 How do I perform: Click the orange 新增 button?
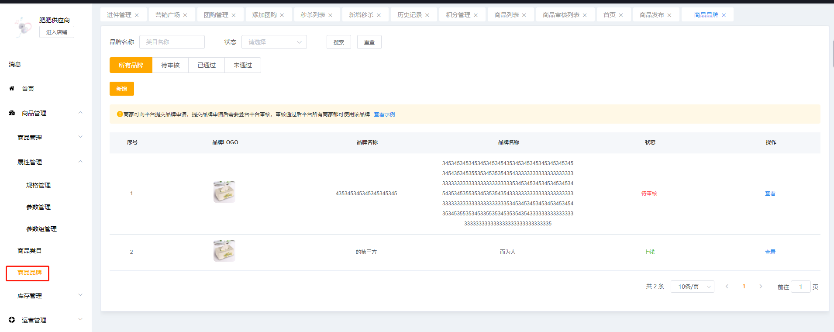(121, 89)
